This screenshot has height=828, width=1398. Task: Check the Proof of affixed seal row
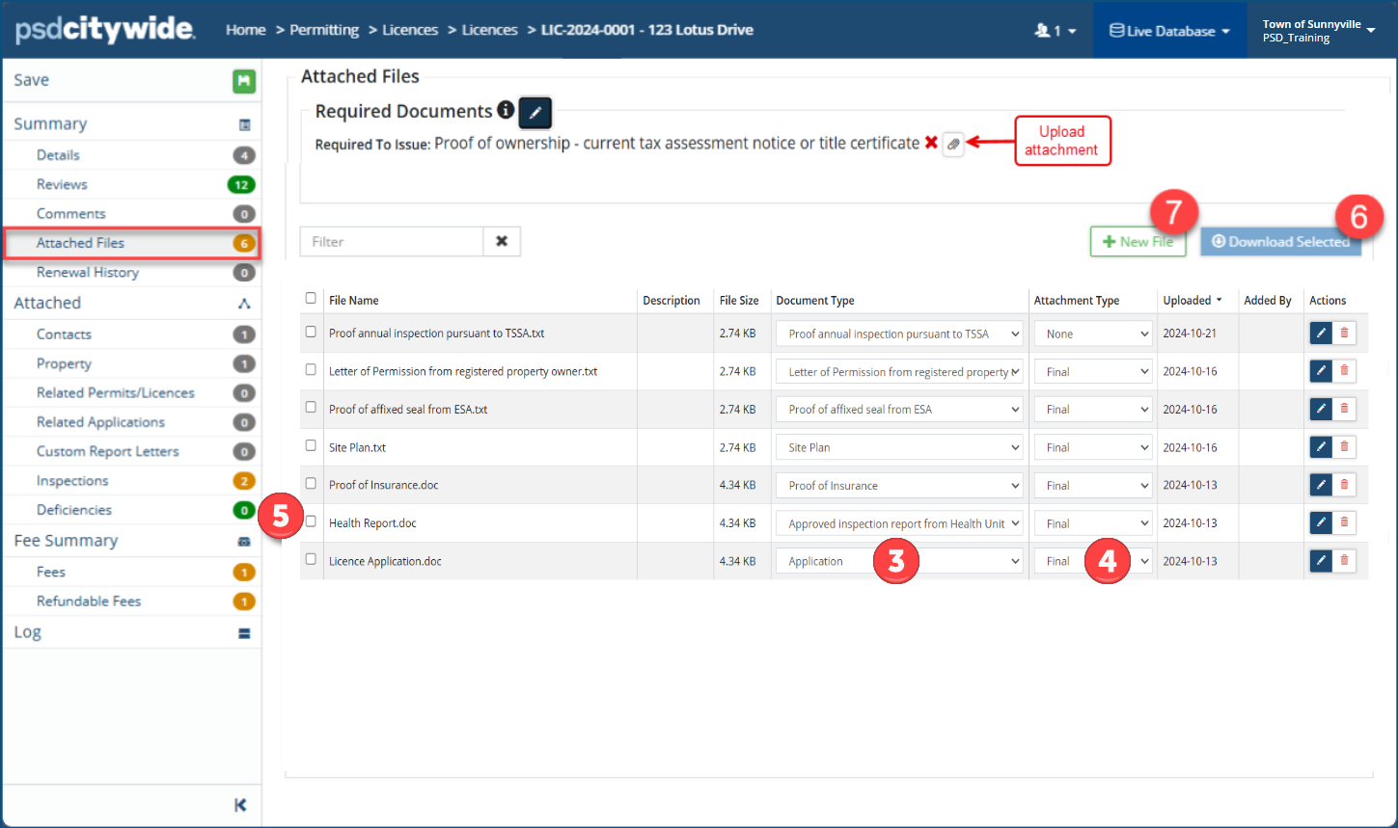311,408
